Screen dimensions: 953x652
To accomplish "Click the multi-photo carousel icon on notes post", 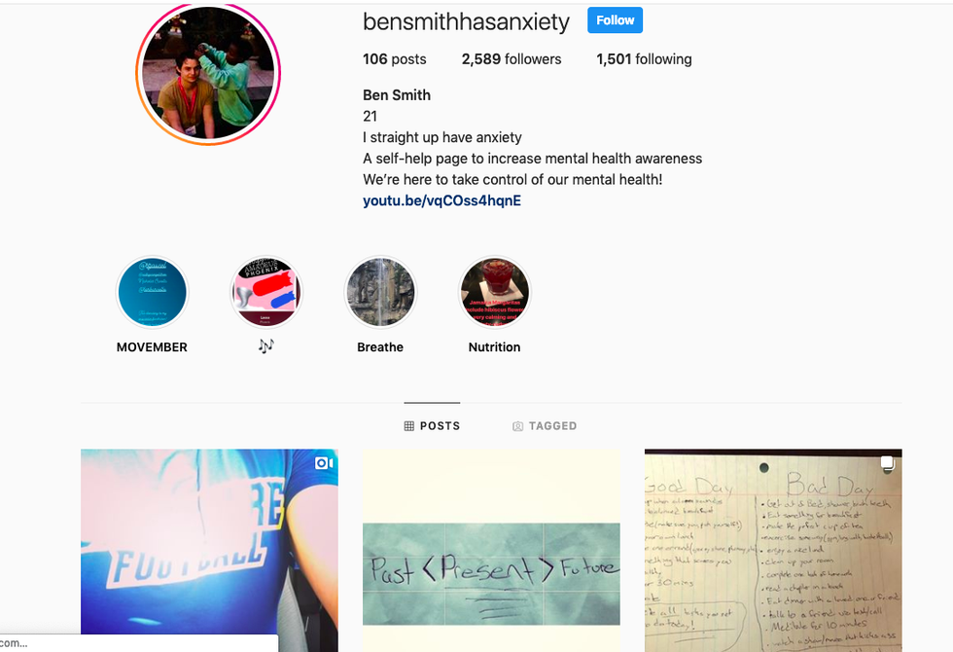I will pyautogui.click(x=887, y=463).
